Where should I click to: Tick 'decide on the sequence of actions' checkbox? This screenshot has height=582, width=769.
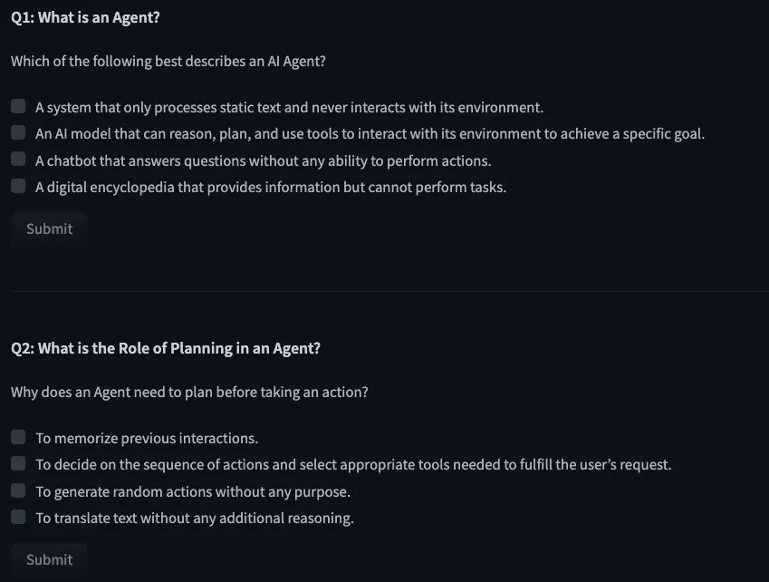pos(18,464)
